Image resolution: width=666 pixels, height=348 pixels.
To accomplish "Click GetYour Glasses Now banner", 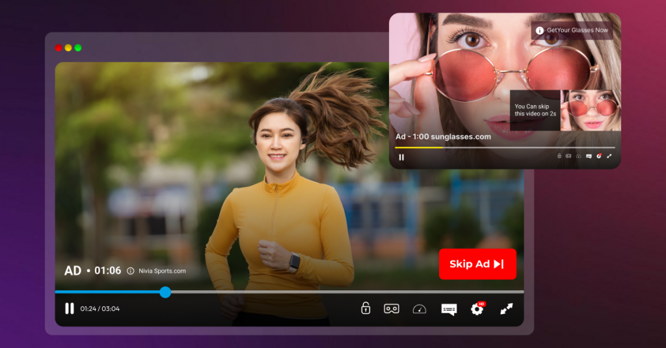I will point(572,31).
